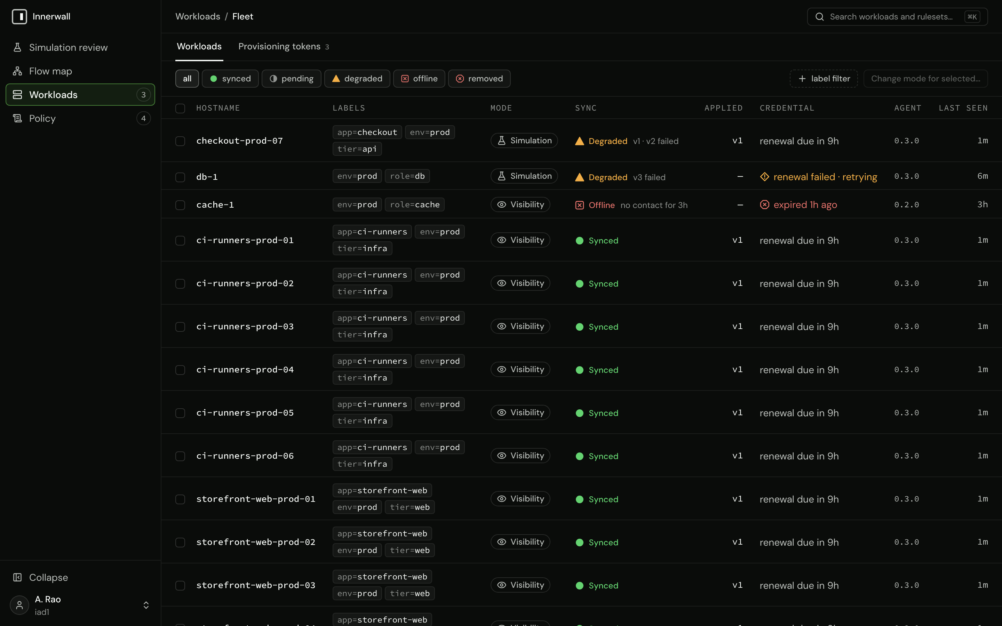This screenshot has width=1002, height=626.
Task: Click hostname ci-runners-prod-06
Action: pyautogui.click(x=245, y=456)
